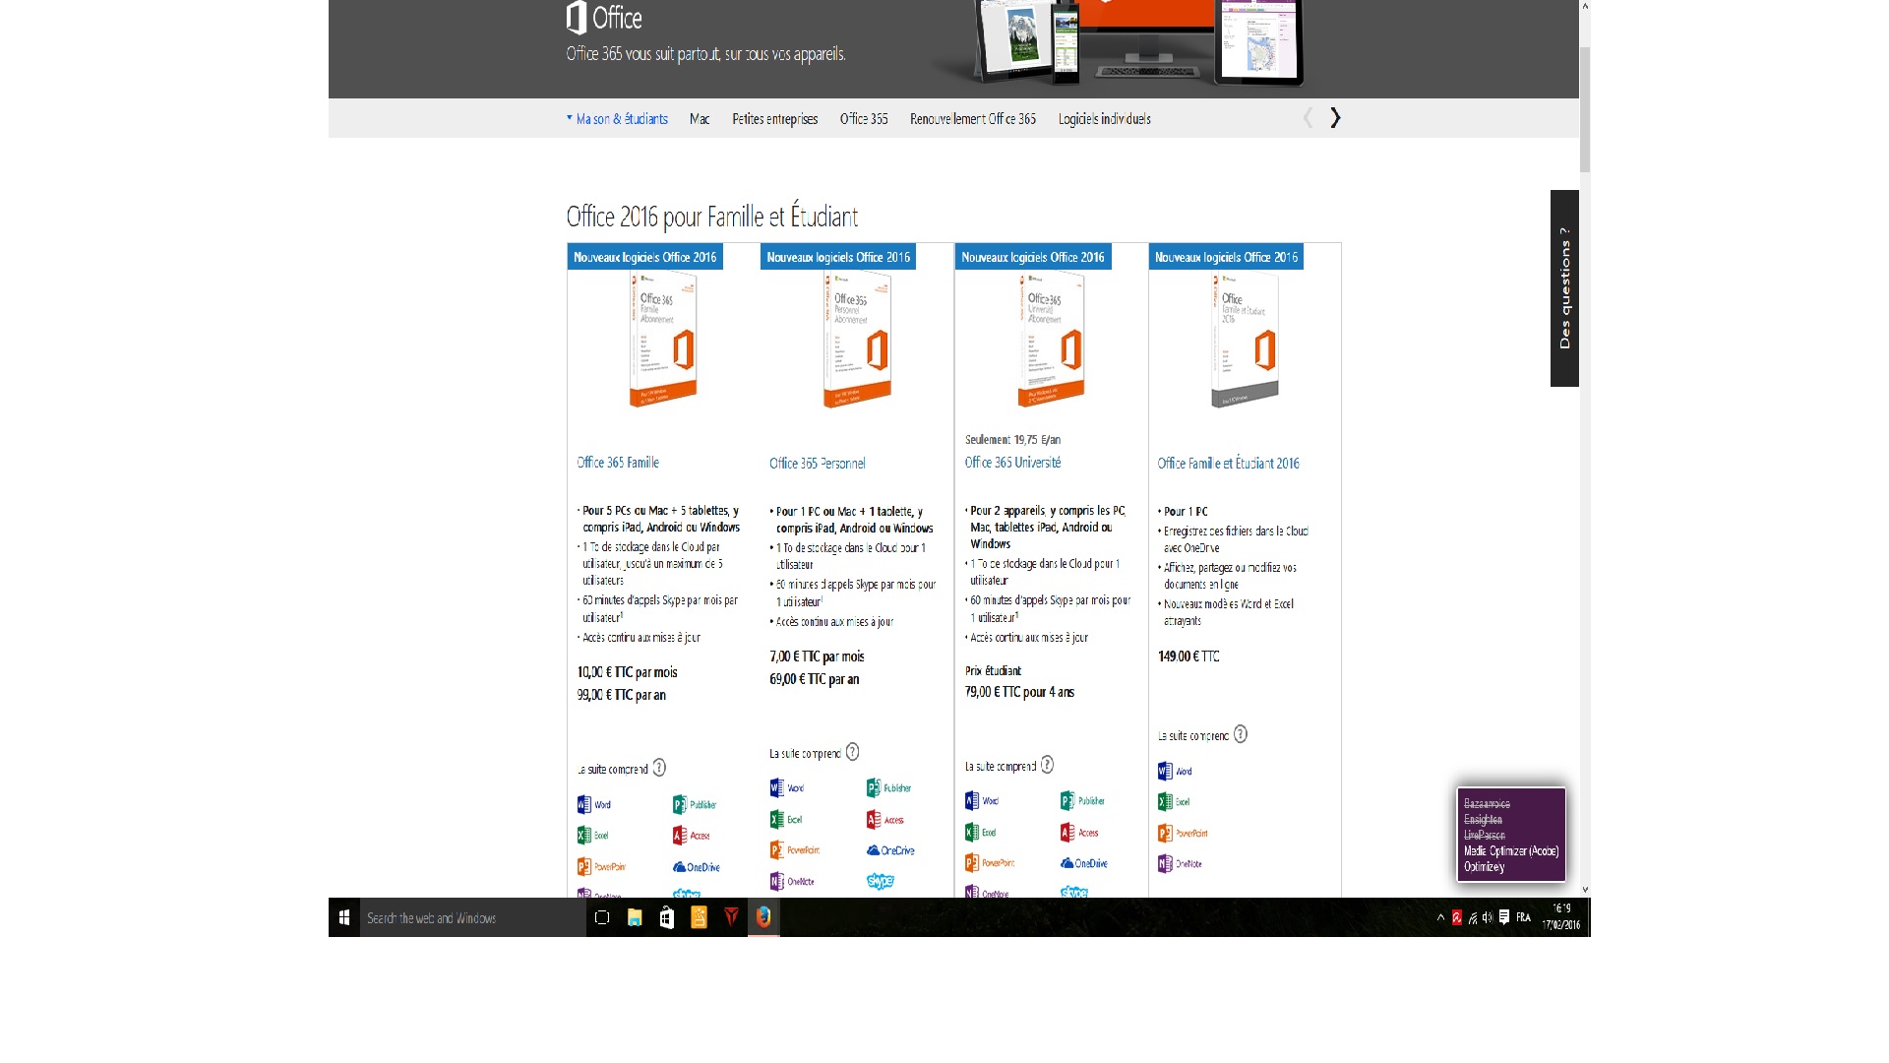Click the OneNote icon under Office Famille et Étudiant 2016
This screenshot has height=1063, width=1889.
(x=1166, y=864)
